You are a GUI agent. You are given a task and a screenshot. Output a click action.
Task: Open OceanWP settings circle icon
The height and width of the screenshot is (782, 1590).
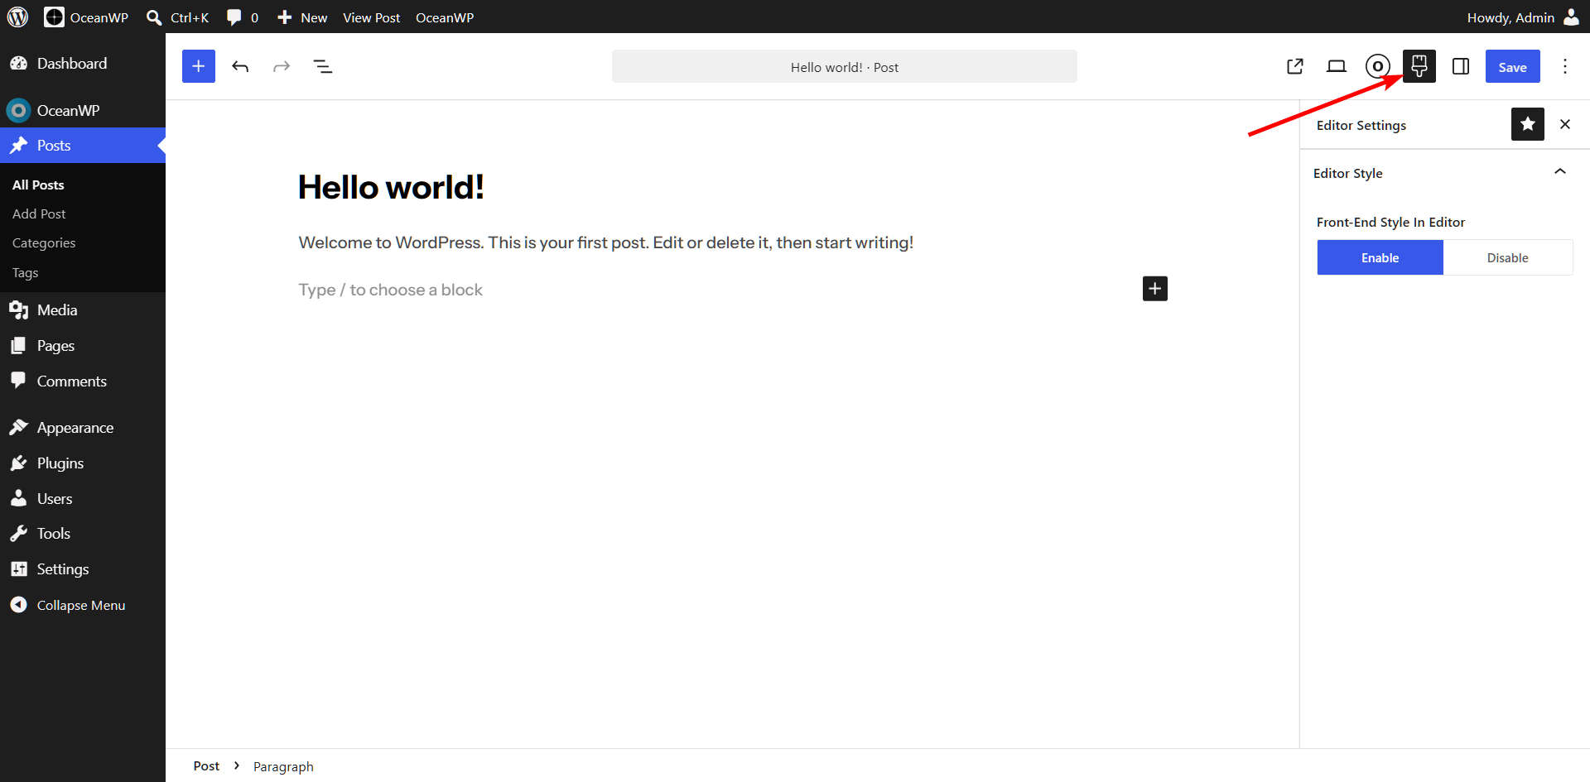click(1378, 66)
